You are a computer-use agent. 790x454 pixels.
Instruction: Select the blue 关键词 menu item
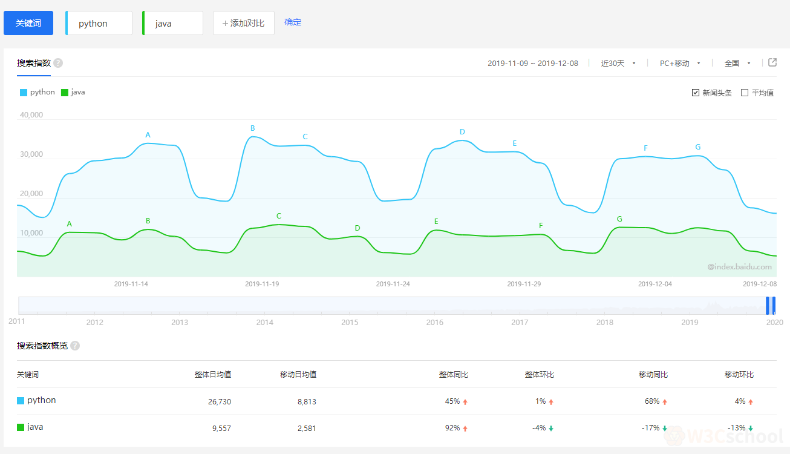pos(28,22)
